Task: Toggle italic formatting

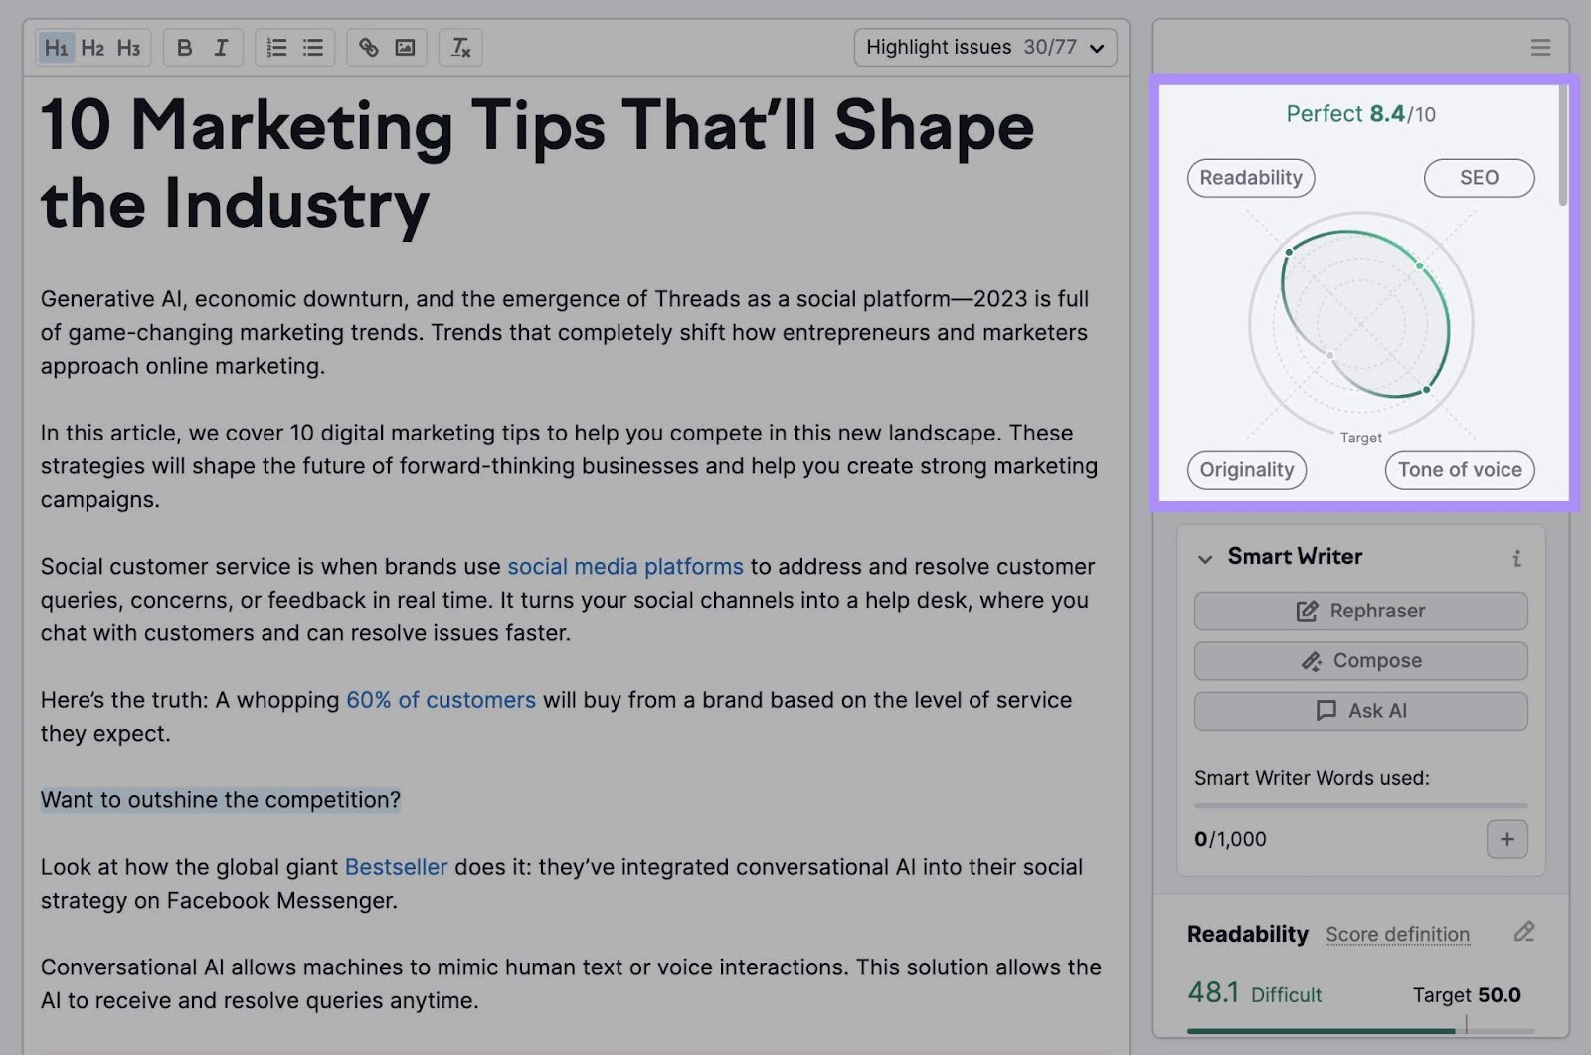Action: coord(221,47)
